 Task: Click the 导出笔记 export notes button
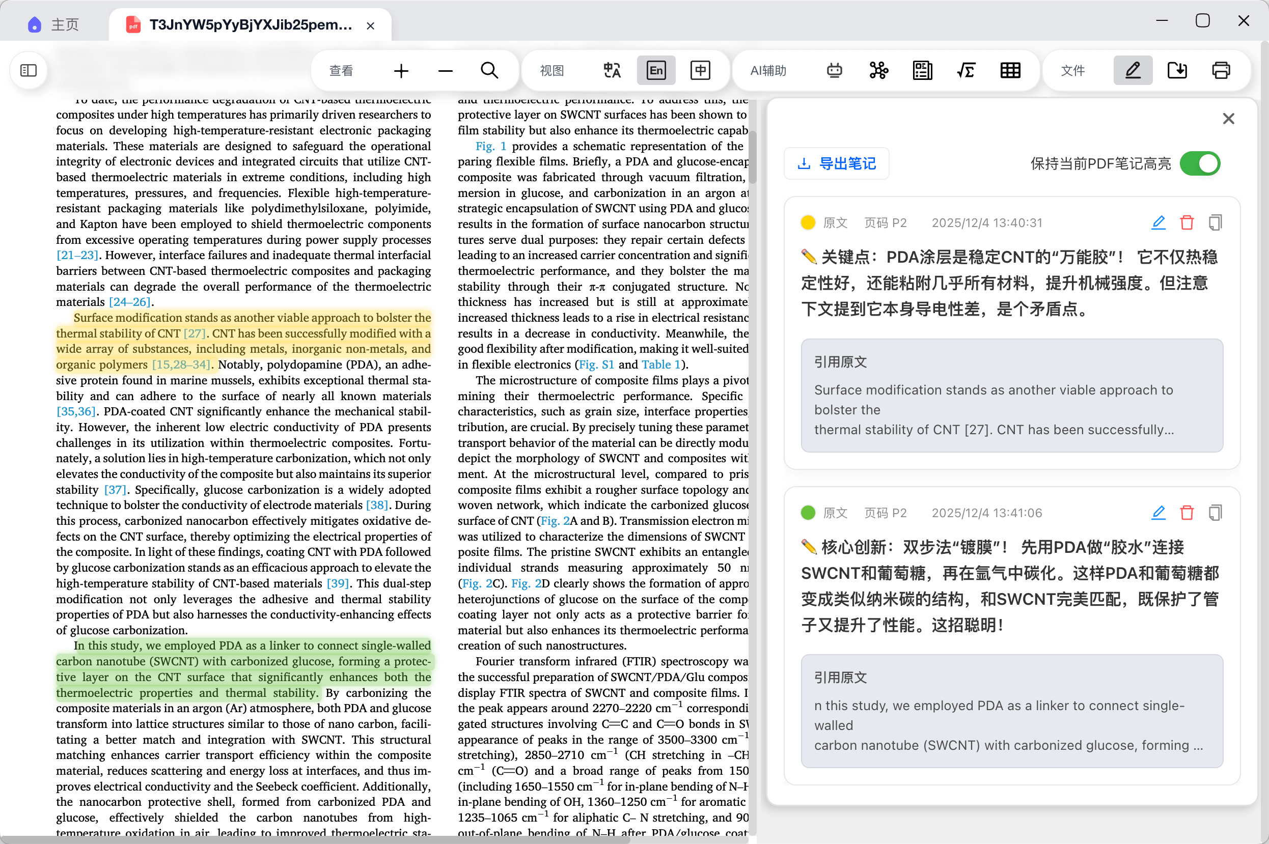point(837,163)
